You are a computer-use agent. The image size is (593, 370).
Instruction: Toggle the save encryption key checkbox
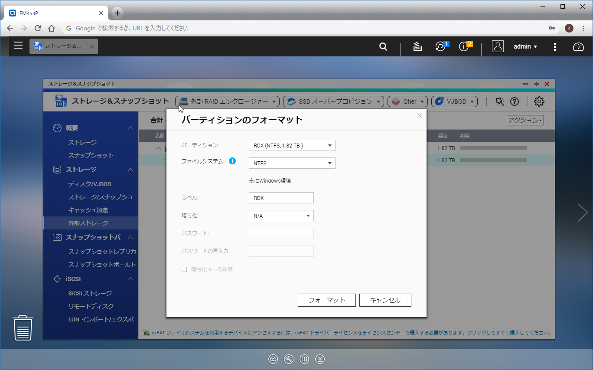[x=184, y=269]
